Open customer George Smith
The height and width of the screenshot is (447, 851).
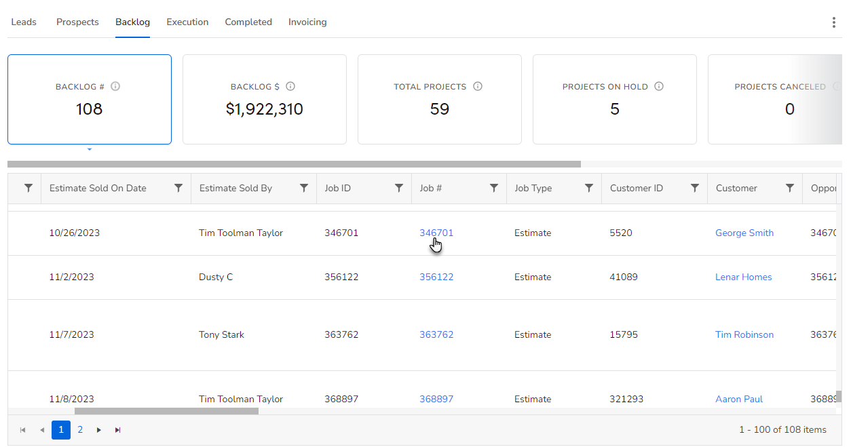(x=744, y=233)
